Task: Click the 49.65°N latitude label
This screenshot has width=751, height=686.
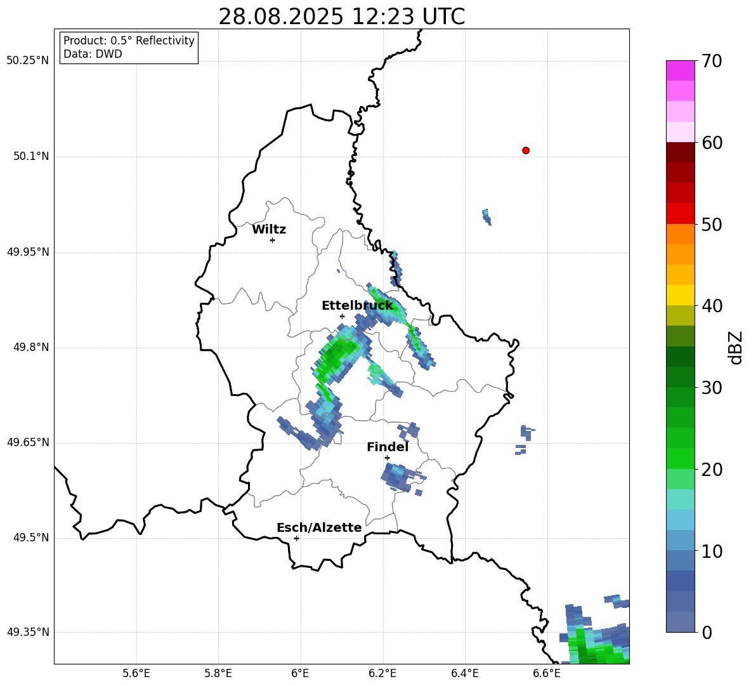Action: pyautogui.click(x=27, y=442)
